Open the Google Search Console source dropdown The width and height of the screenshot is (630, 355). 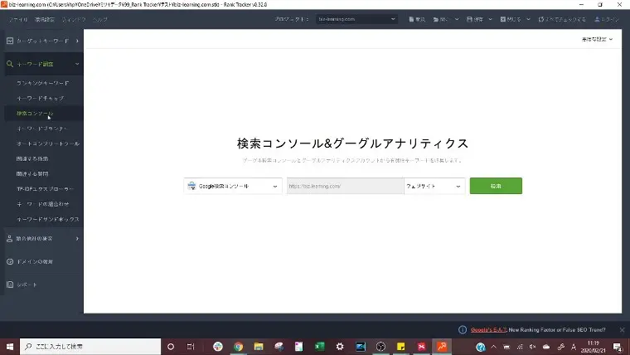(x=232, y=187)
